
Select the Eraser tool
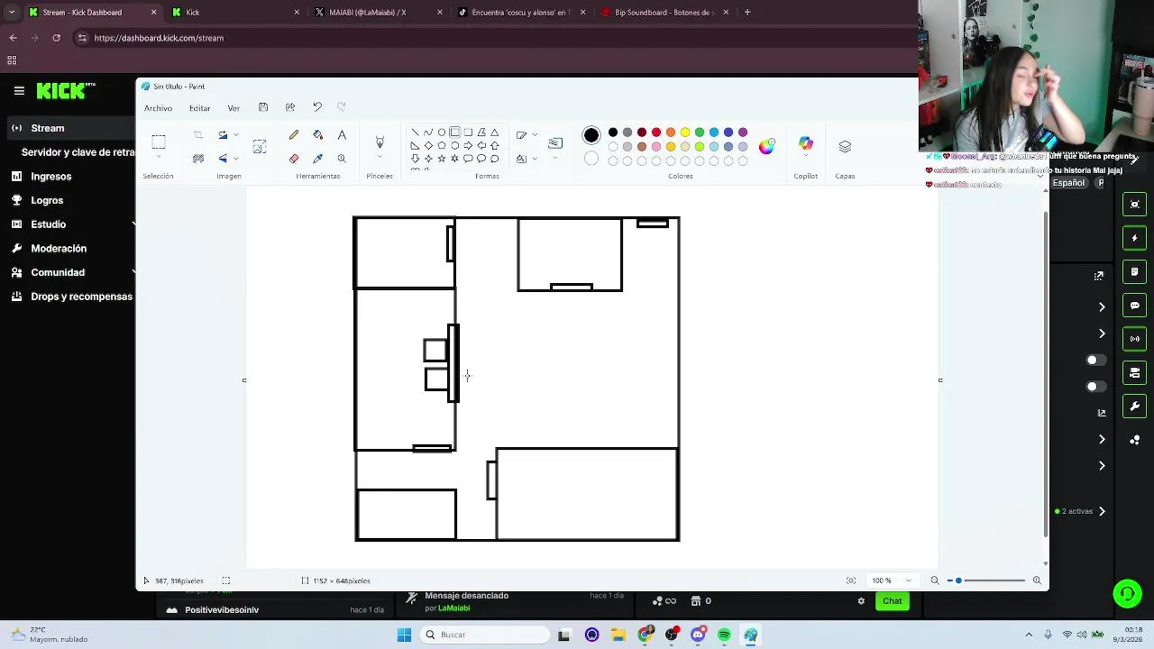[x=294, y=159]
